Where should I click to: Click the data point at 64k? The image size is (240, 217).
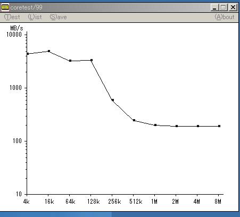point(70,61)
